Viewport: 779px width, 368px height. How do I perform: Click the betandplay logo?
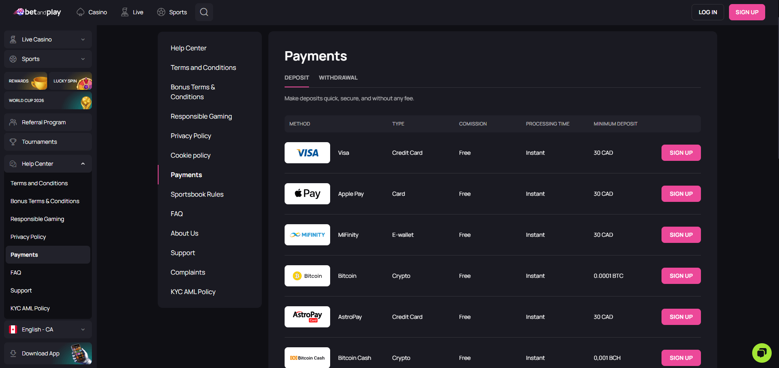tap(37, 12)
